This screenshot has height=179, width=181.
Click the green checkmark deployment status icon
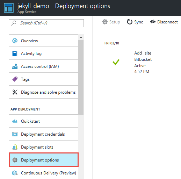pyautogui.click(x=116, y=62)
